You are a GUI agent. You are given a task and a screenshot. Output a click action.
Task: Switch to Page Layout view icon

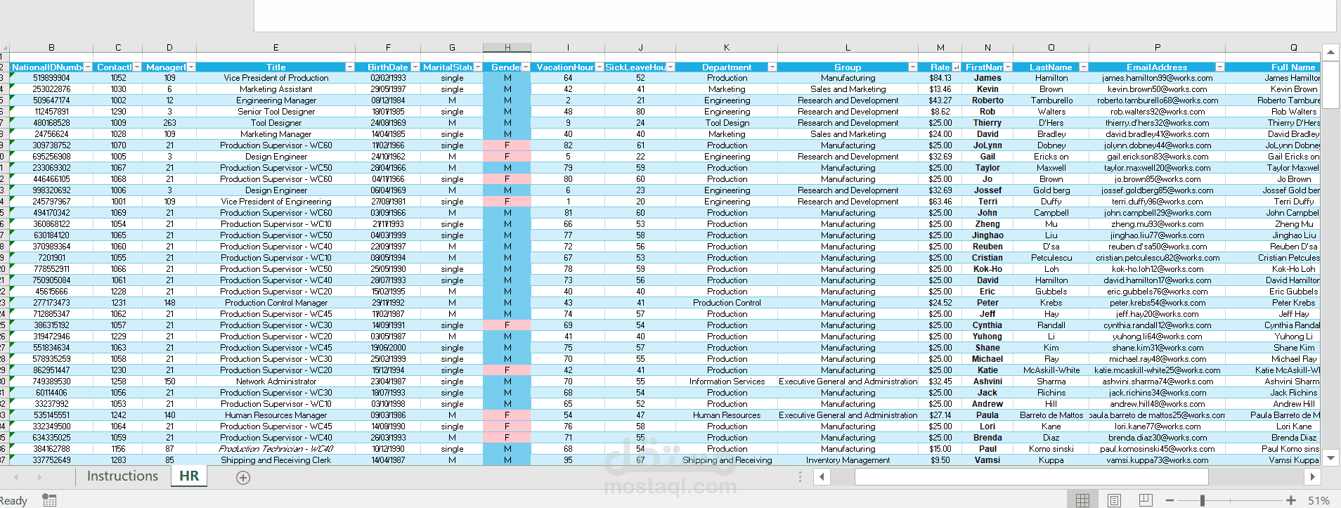[1114, 500]
